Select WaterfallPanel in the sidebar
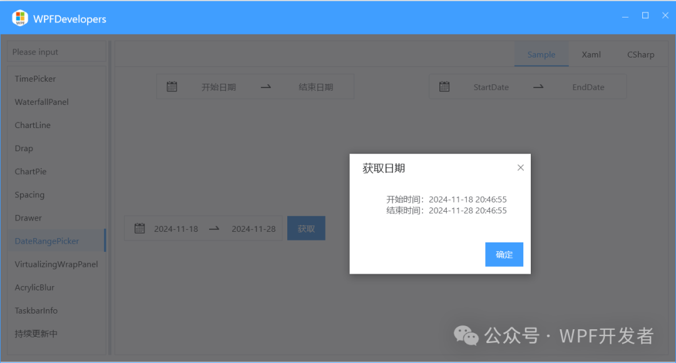Viewport: 676px width, 363px height. click(x=56, y=102)
